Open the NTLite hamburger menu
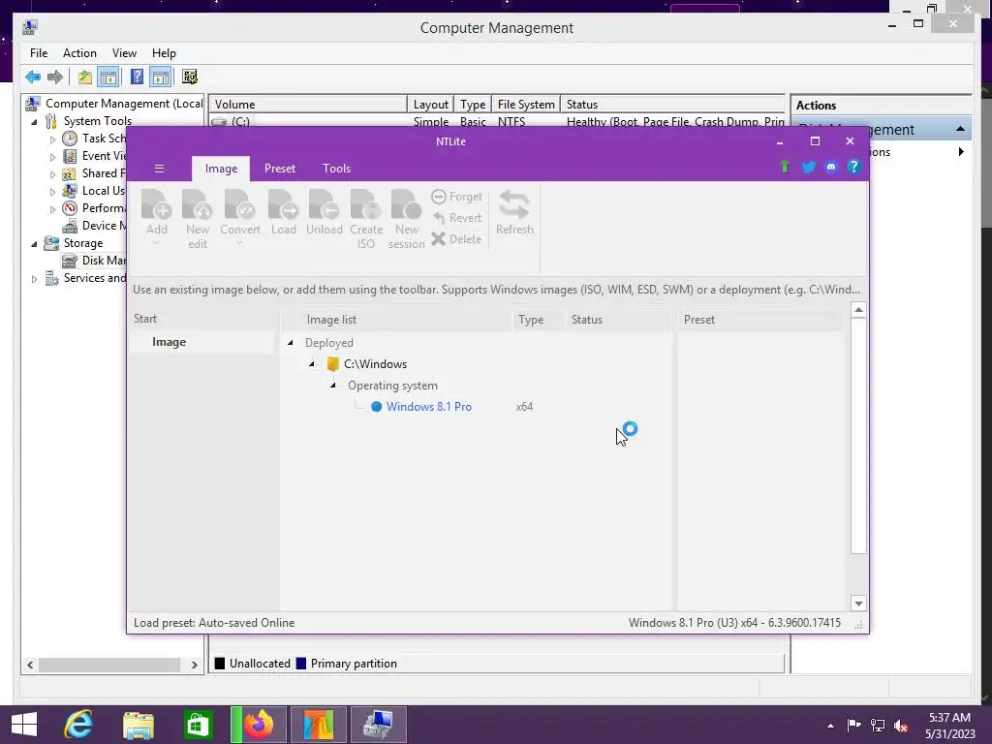Viewport: 992px width, 744px height. pos(160,169)
